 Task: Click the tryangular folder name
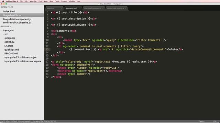click(x=9, y=30)
